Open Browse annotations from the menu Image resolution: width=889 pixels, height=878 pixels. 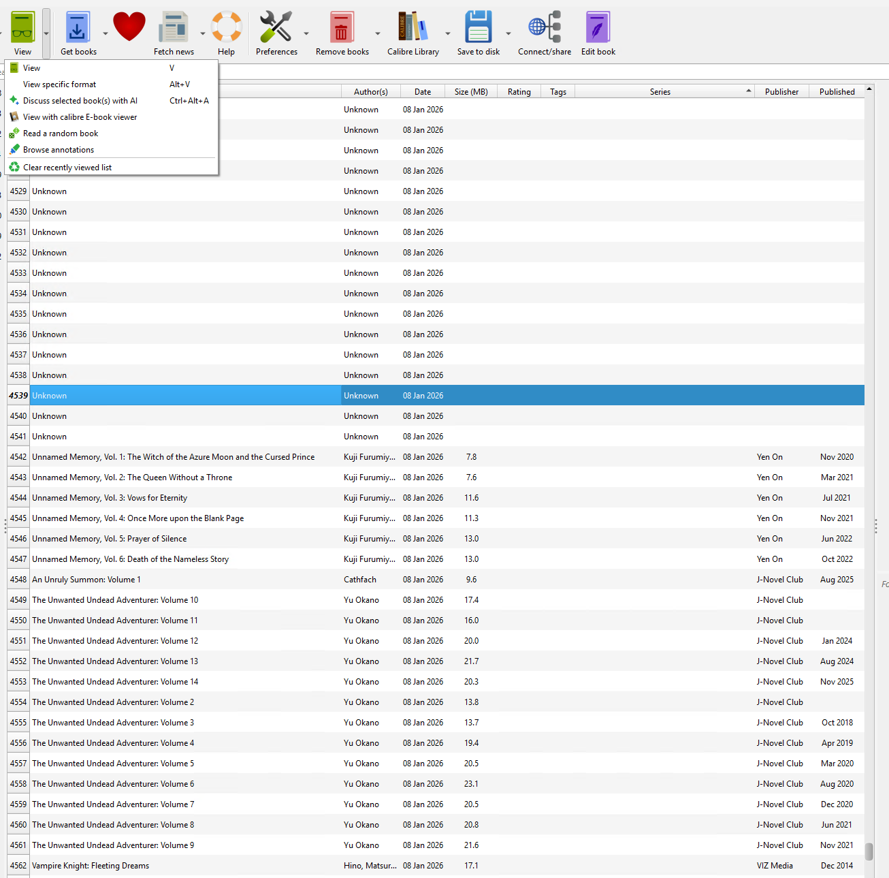click(112, 150)
